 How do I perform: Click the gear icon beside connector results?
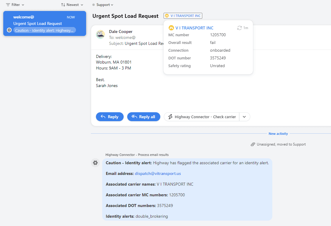95,163
